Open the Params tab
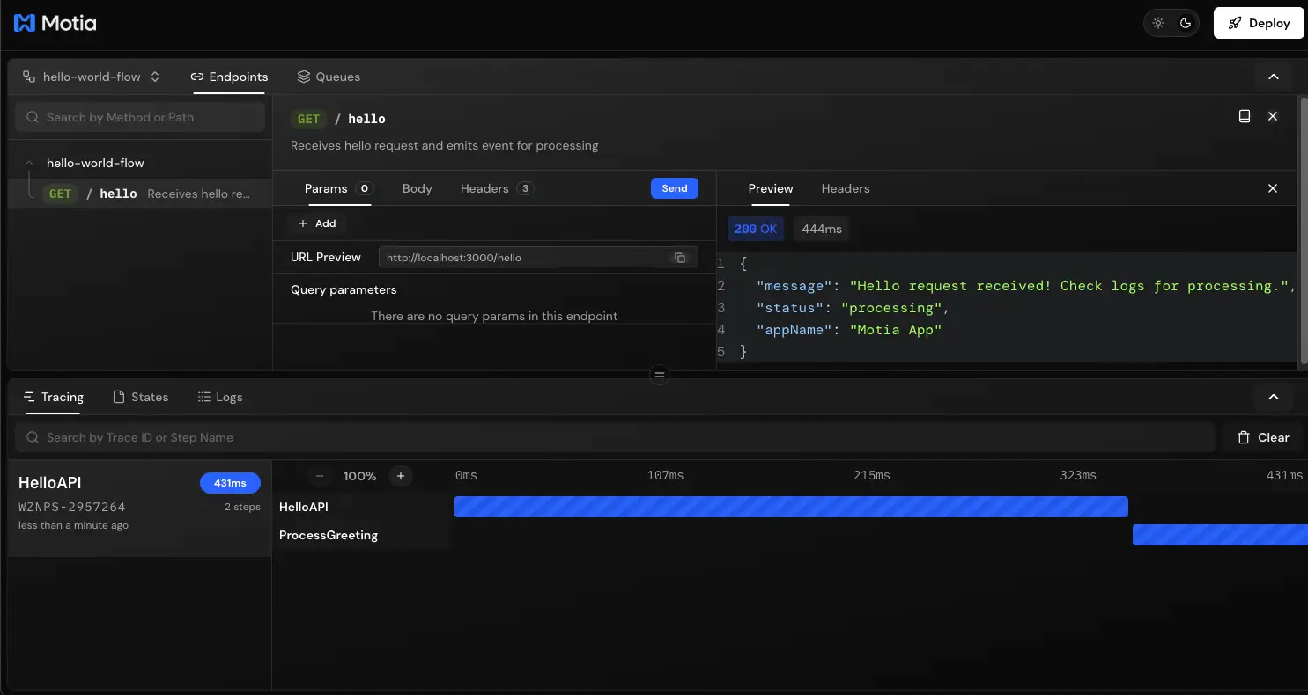Screen dimensions: 1308x695 (339, 188)
